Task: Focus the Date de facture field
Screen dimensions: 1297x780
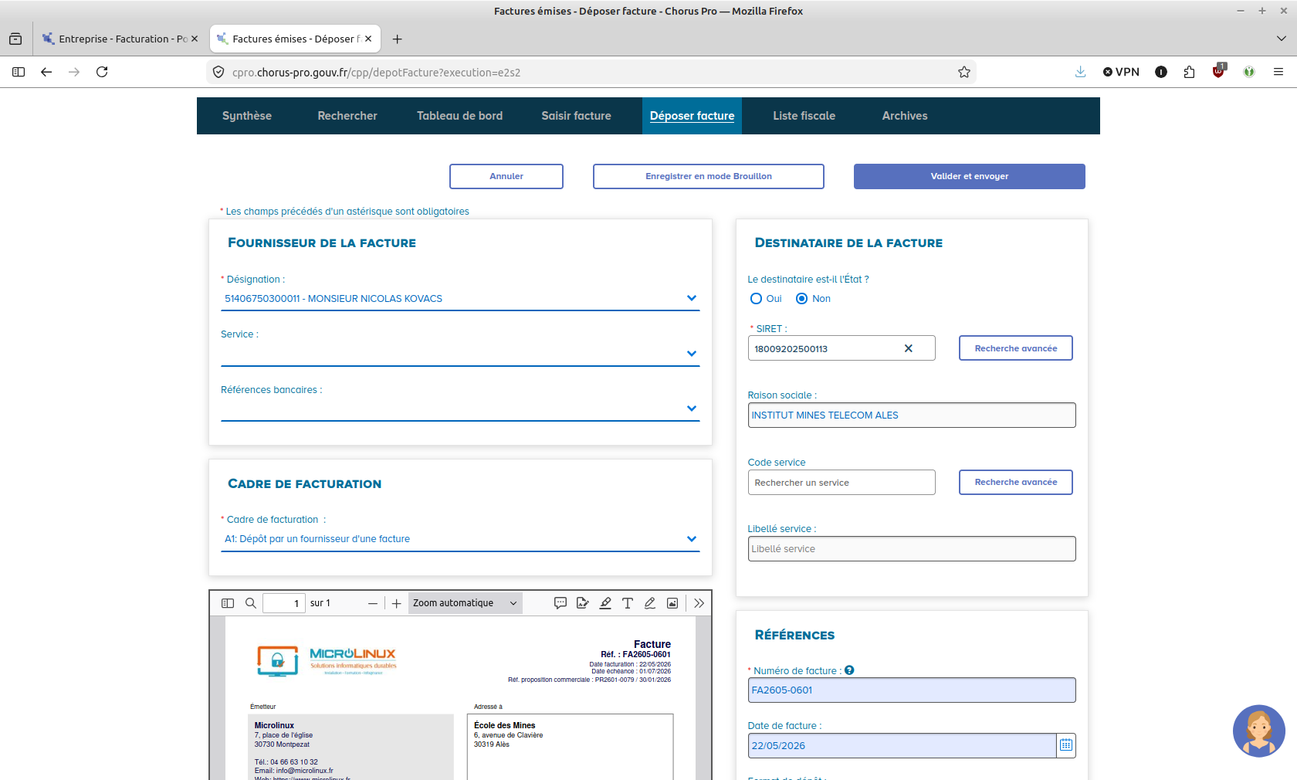Action: pyautogui.click(x=902, y=746)
